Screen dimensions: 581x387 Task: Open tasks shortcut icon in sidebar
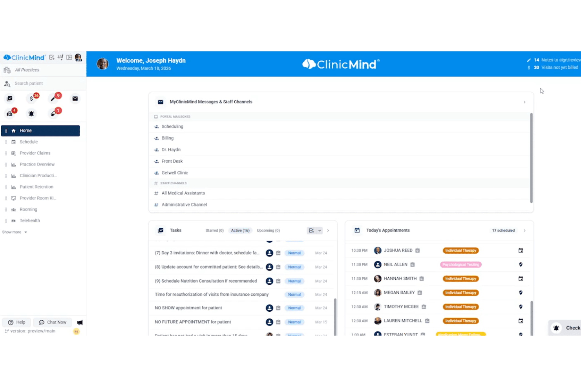click(9, 98)
